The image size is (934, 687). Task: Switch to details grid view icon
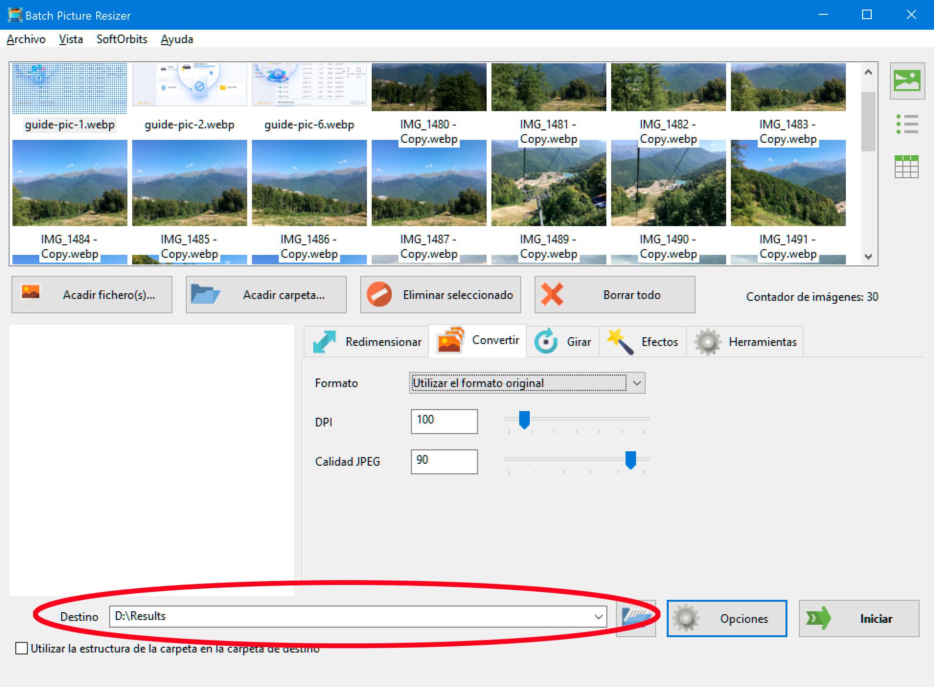coord(907,167)
